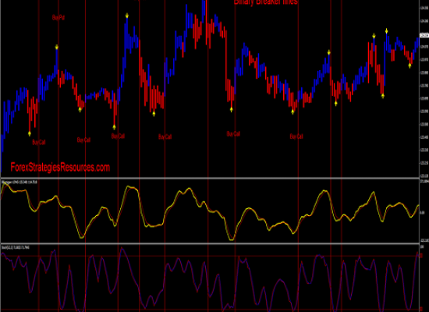The width and height of the screenshot is (429, 312).
Task: Select the yellow arrow above the third Buy Call label
Action: [115, 127]
